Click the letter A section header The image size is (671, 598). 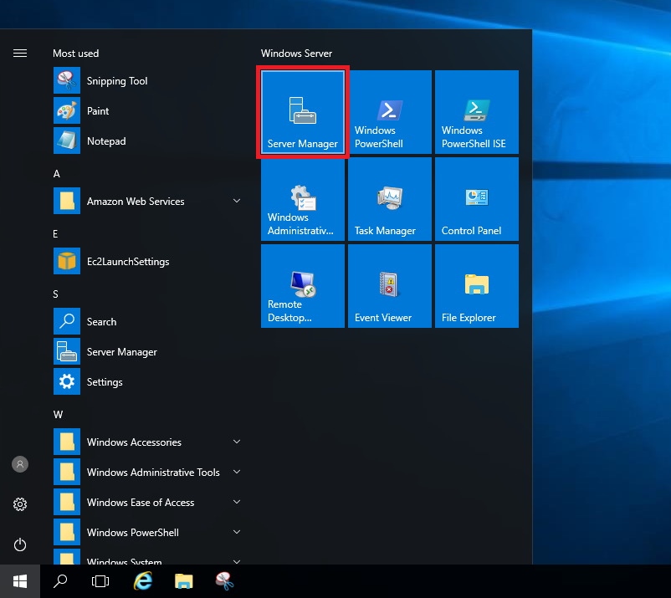click(x=57, y=174)
